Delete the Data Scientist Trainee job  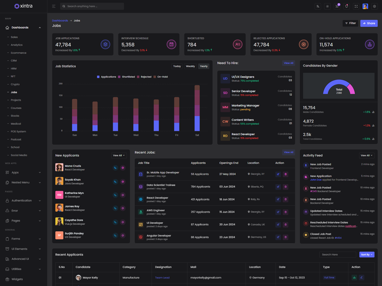(286, 187)
